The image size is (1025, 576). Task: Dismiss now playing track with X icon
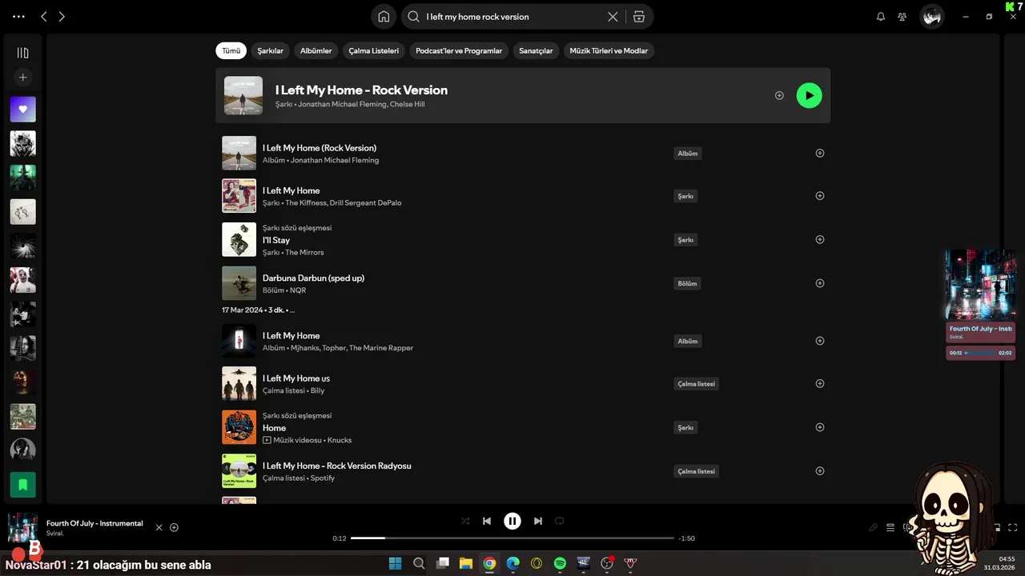[x=159, y=527]
